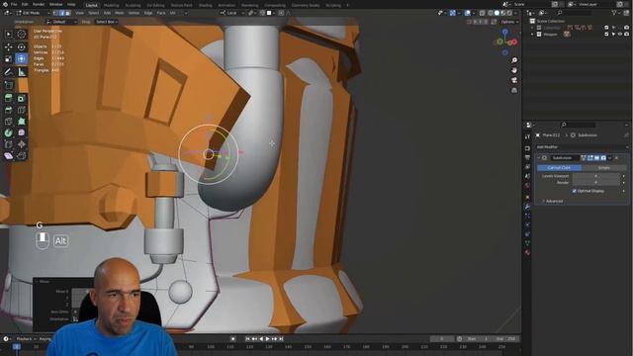Enable vertex select mode
Viewport: 633px width, 356px height.
(x=56, y=13)
